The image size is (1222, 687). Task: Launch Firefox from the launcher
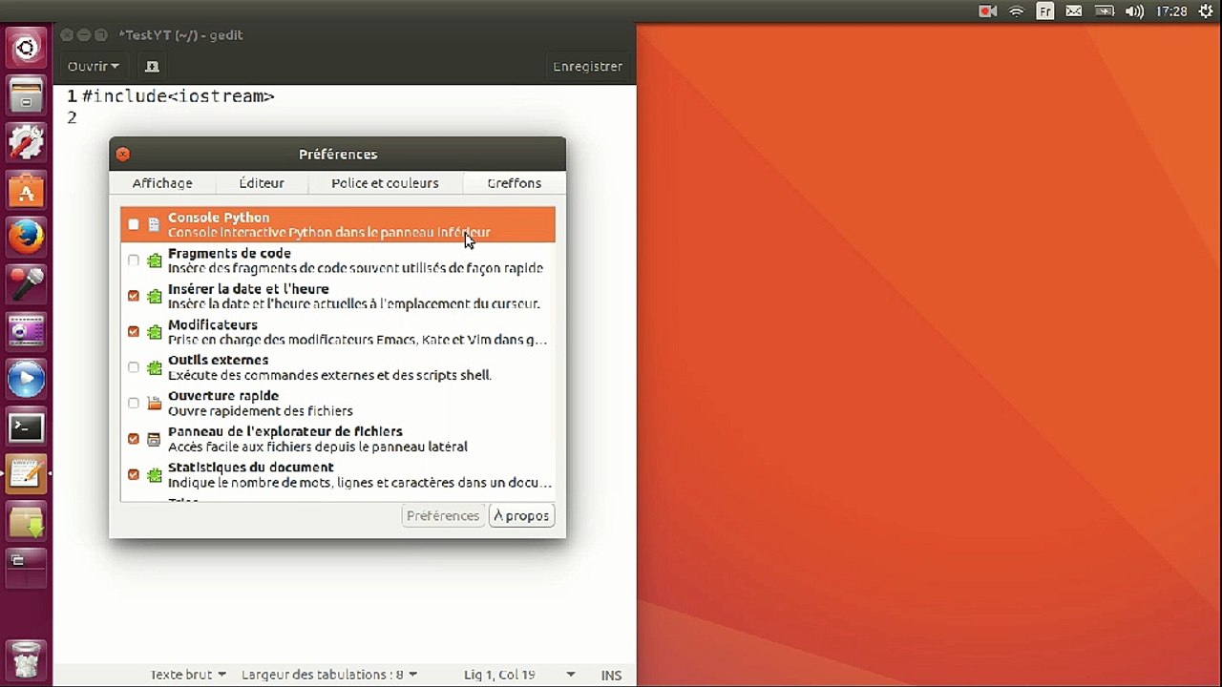[26, 238]
